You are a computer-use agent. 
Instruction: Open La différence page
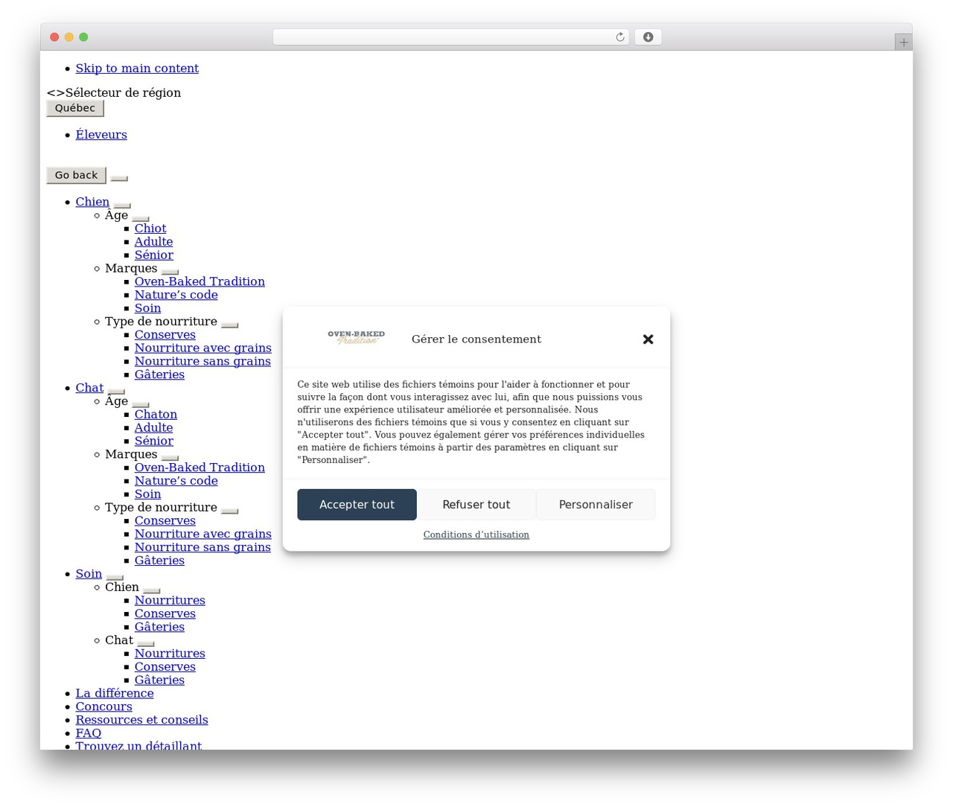115,693
